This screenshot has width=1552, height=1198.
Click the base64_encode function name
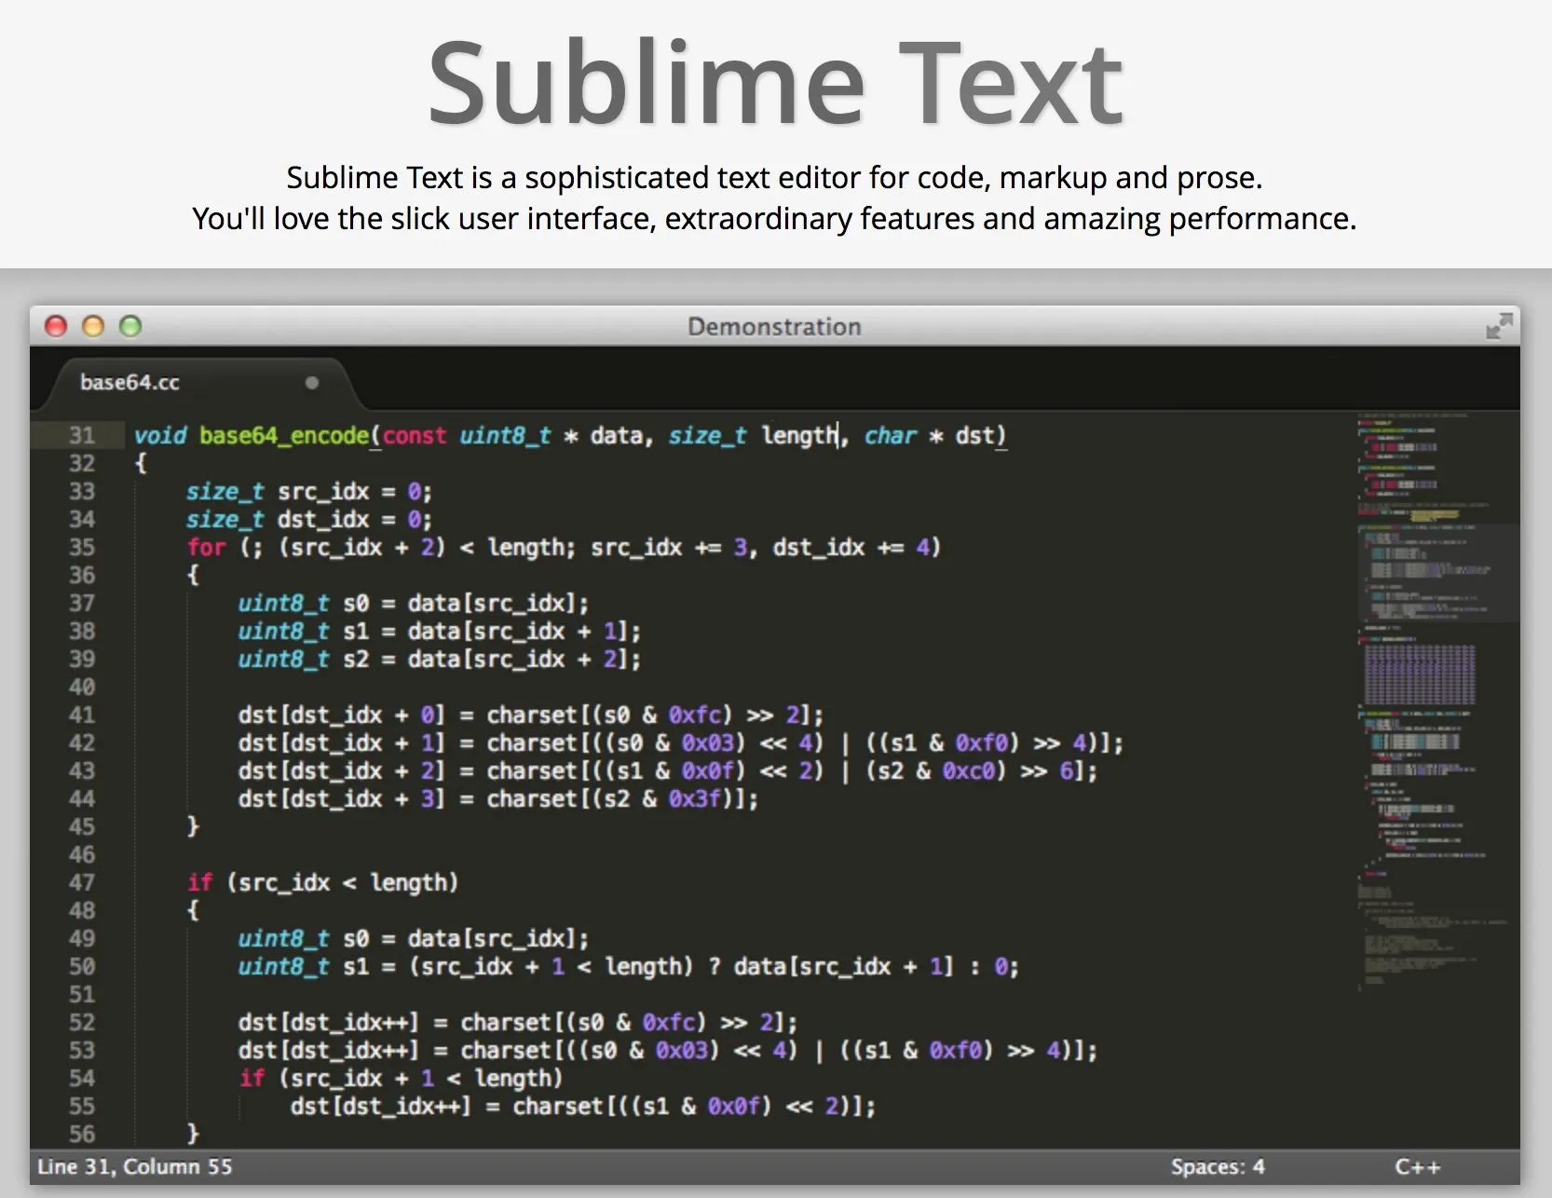point(284,436)
